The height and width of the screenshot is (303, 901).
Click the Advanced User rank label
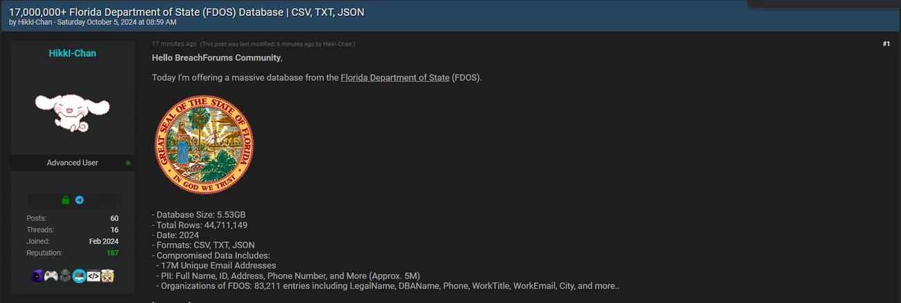tap(73, 163)
